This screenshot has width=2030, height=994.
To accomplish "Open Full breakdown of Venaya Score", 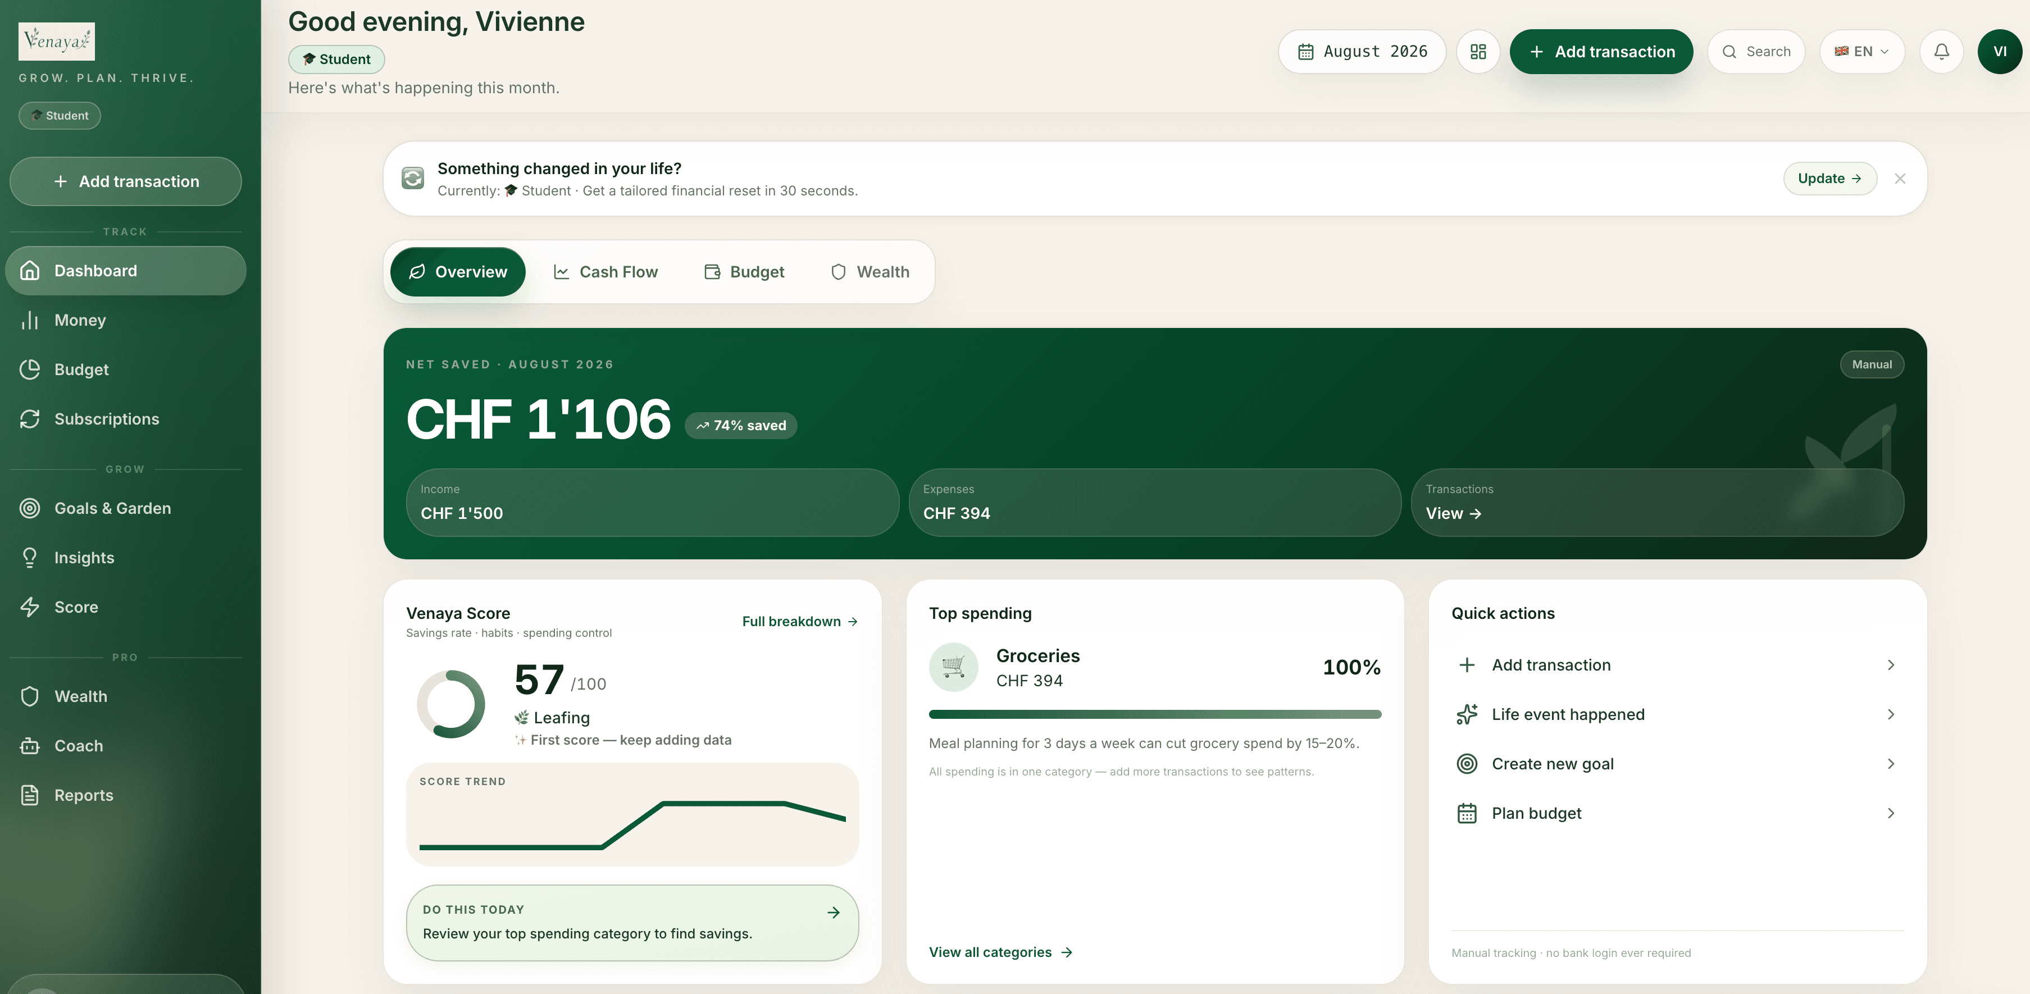I will 800,622.
